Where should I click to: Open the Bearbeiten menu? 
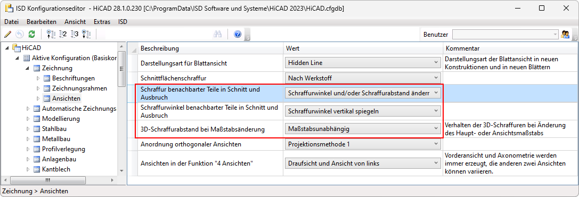click(42, 22)
